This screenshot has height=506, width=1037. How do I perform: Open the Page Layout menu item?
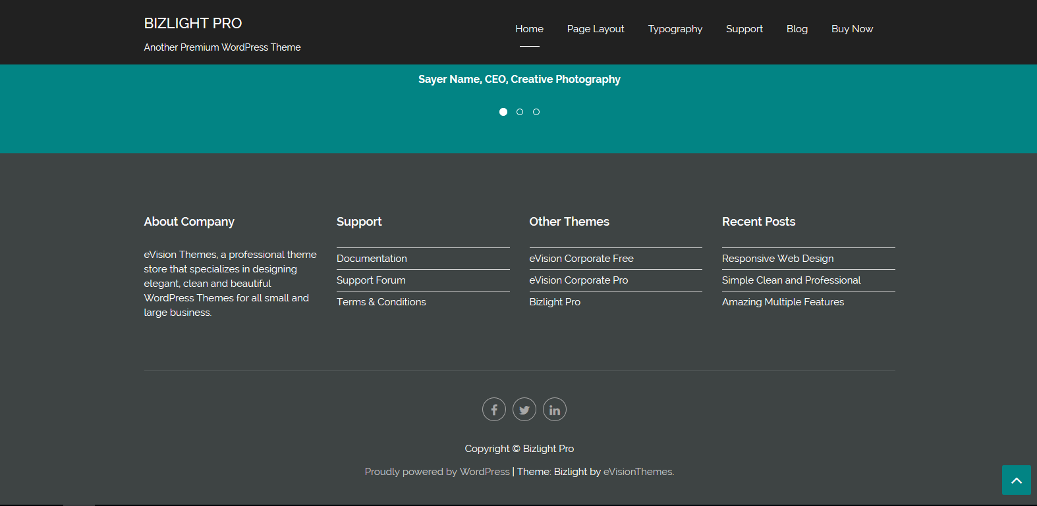pyautogui.click(x=596, y=29)
